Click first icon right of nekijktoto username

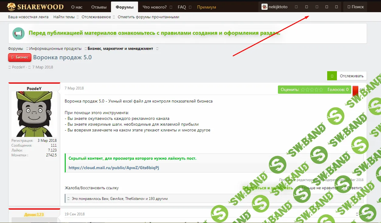click(296, 7)
